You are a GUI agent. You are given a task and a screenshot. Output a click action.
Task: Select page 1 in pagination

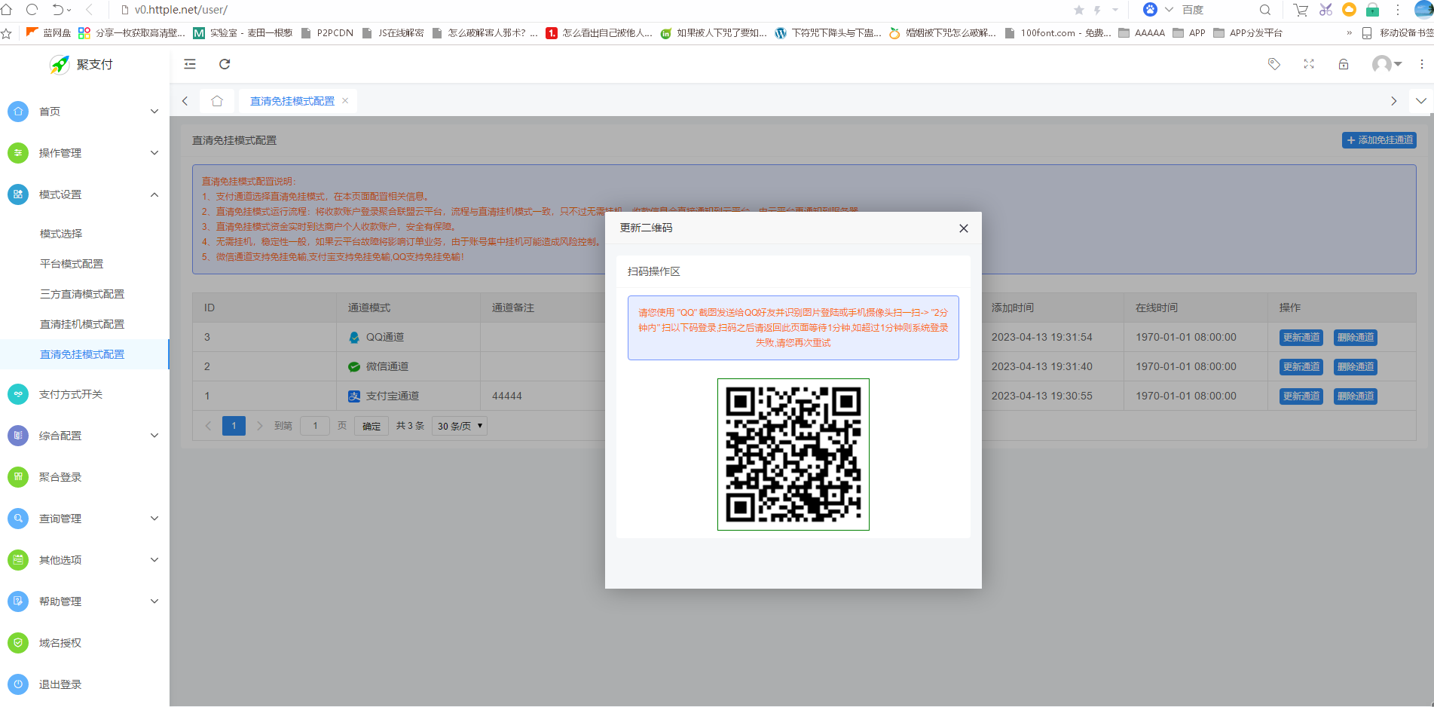pyautogui.click(x=234, y=426)
